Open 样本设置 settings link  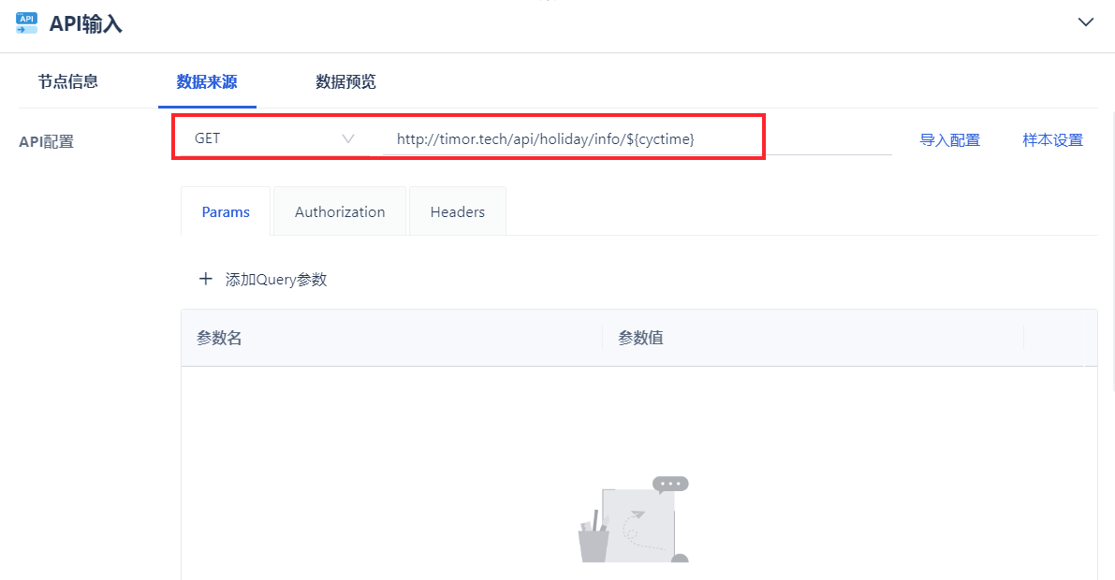tap(1052, 140)
